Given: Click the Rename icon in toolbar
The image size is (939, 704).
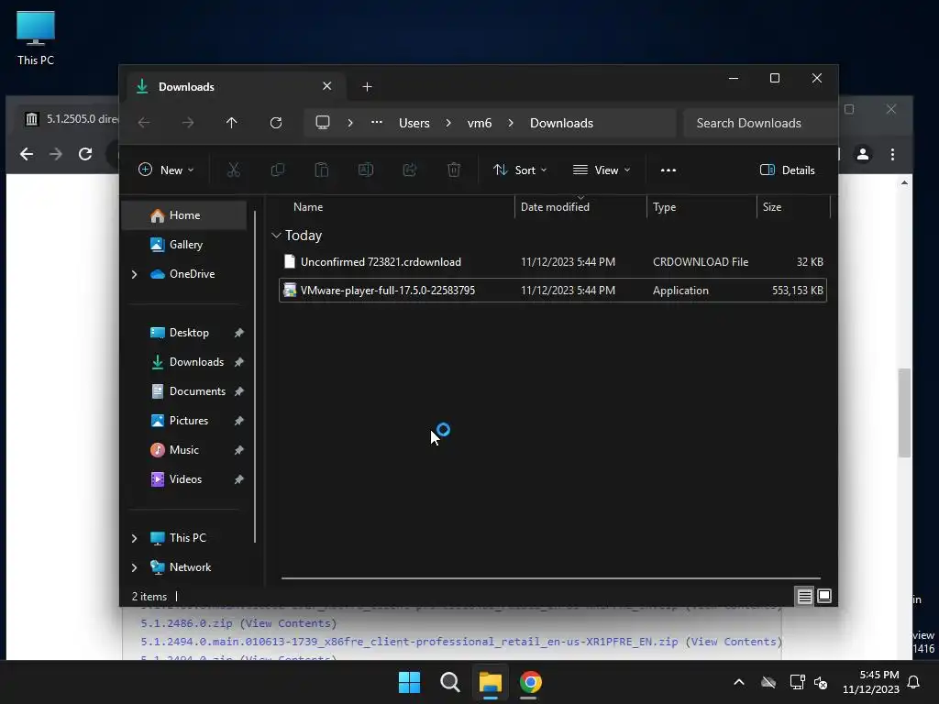Looking at the screenshot, I should (365, 170).
